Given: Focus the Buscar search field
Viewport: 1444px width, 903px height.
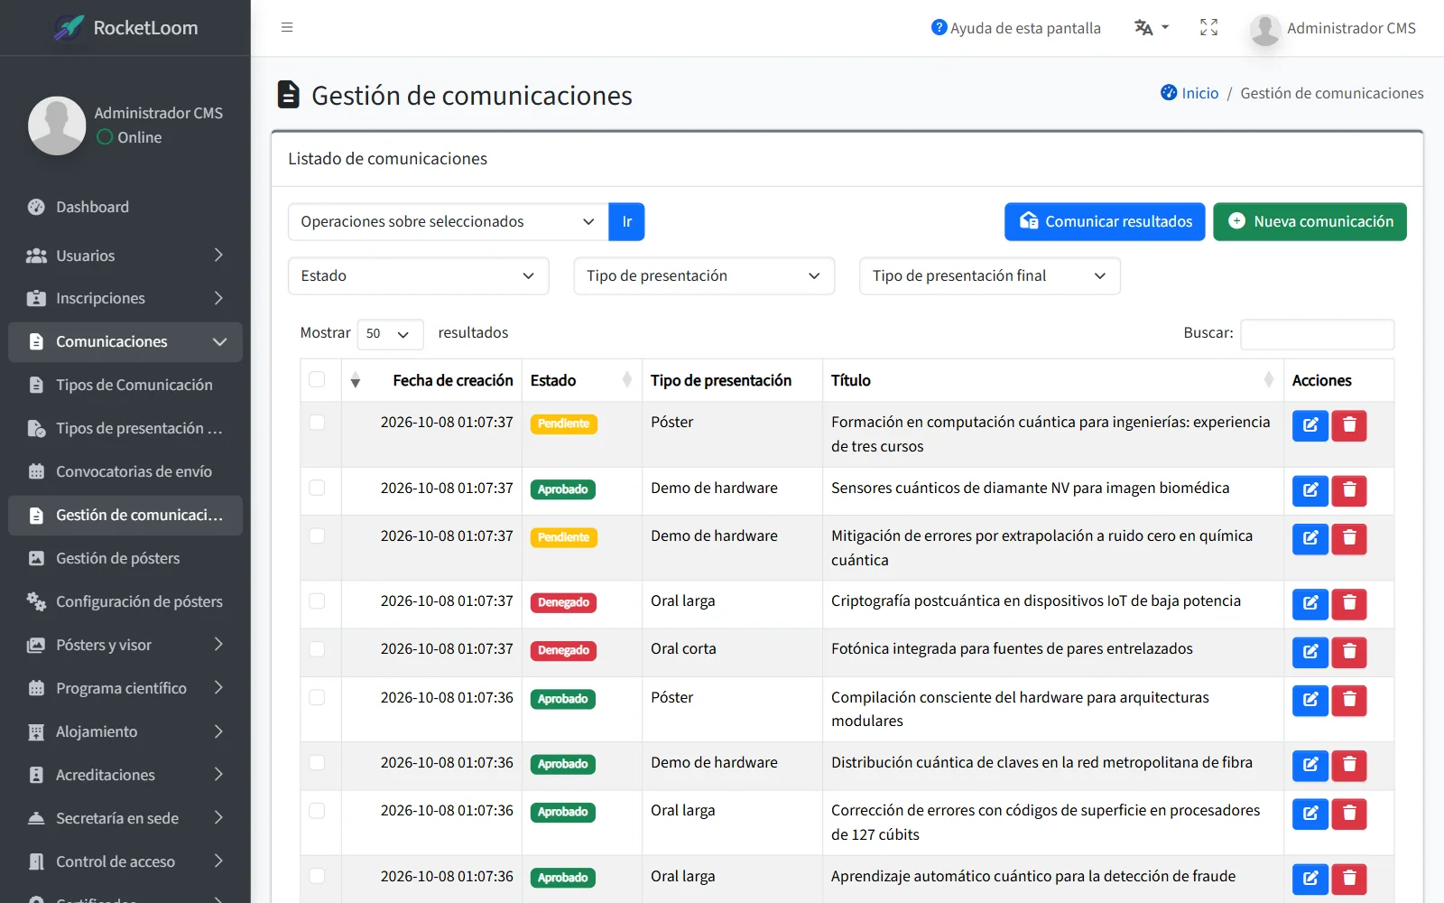Looking at the screenshot, I should pos(1317,333).
